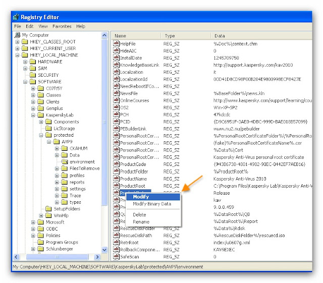
Task: Click the string value icon beside HelpFile
Action: pos(116,43)
